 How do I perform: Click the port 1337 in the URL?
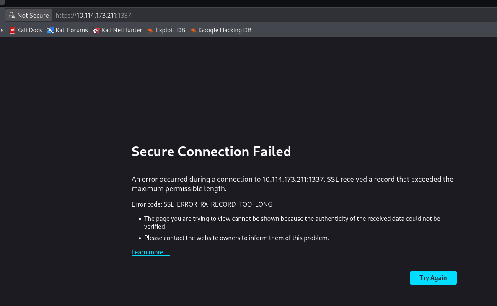point(125,16)
